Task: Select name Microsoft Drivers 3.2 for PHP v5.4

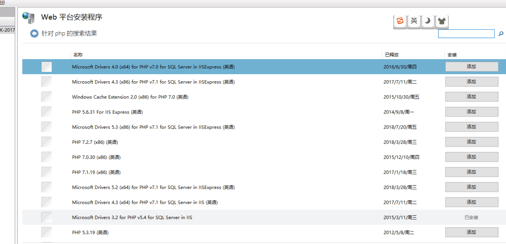Action: click(x=132, y=217)
